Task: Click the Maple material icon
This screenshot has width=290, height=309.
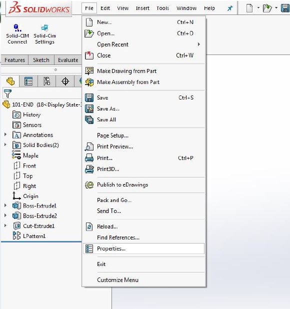Action: 16,155
